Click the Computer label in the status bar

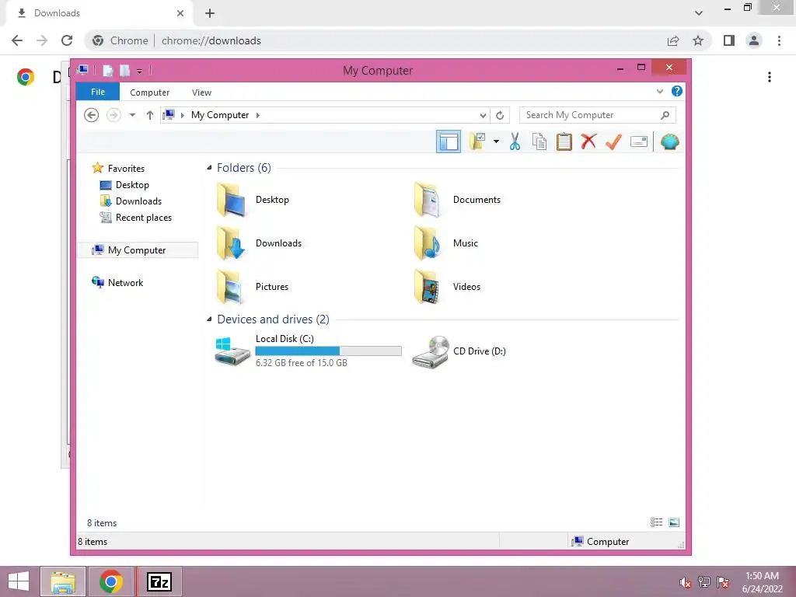pyautogui.click(x=608, y=542)
